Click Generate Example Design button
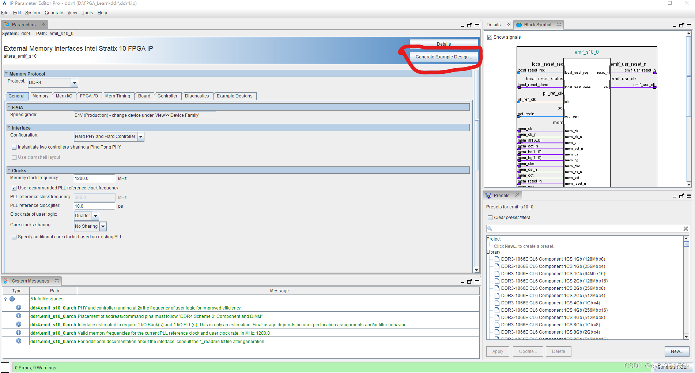Screen dimensions: 695x373 [443, 57]
